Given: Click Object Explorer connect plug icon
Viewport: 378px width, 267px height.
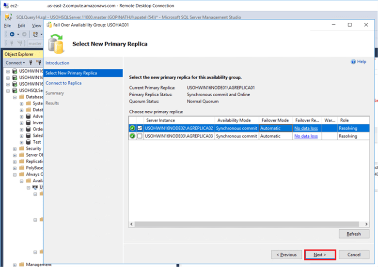Looking at the screenshot, I should [31, 63].
